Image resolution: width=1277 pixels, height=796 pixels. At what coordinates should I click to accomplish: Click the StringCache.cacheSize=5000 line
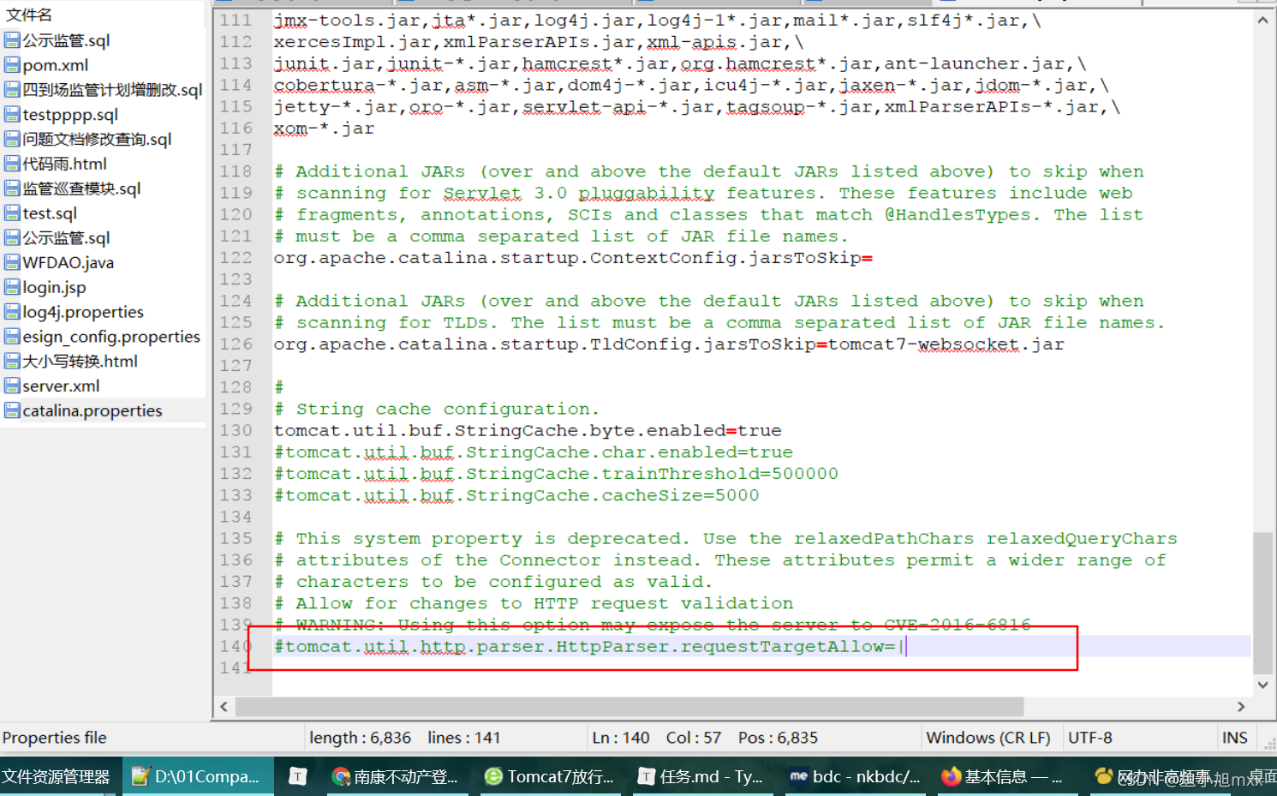pos(516,495)
